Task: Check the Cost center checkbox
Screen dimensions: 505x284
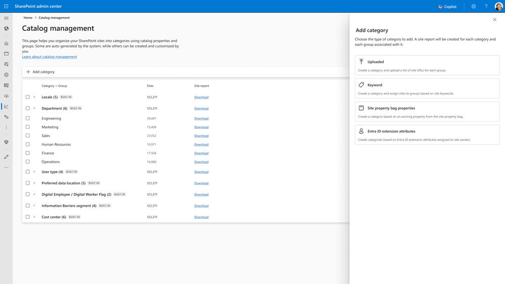Action: click(x=28, y=217)
